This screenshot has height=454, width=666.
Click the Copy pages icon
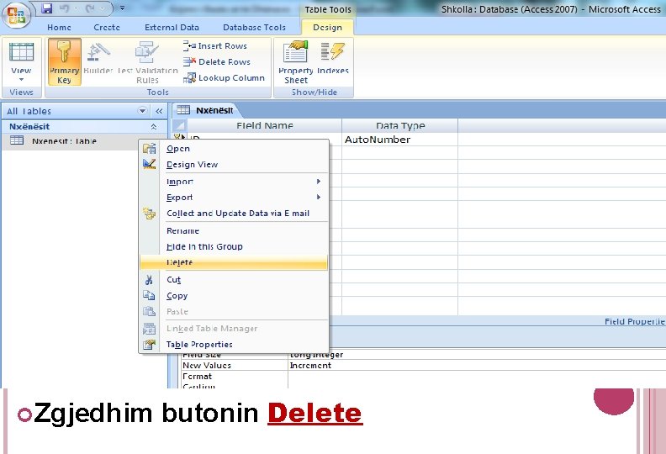149,295
